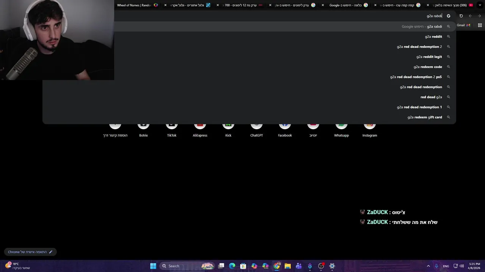Click the התאמה אישית של Chrome customize button
The height and width of the screenshot is (272, 485).
30,252
